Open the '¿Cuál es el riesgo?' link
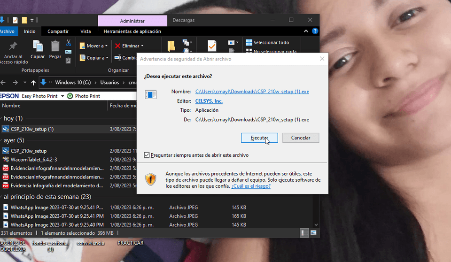Screen dimensions: 451x262 pyautogui.click(x=251, y=186)
